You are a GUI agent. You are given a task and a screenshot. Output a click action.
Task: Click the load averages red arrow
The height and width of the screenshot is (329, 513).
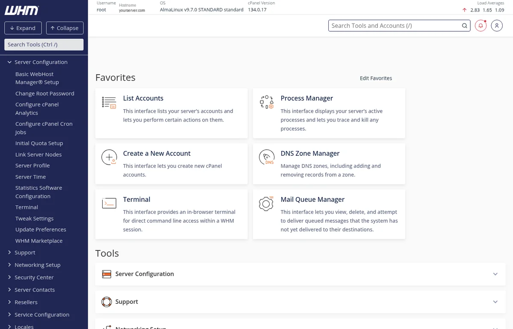(x=464, y=10)
